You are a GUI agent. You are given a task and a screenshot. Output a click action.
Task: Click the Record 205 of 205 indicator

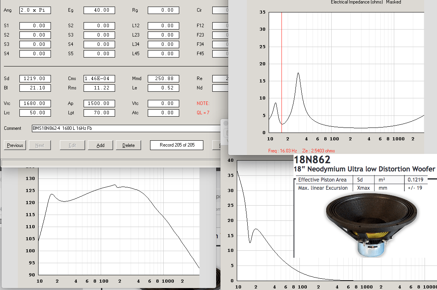[177, 145]
